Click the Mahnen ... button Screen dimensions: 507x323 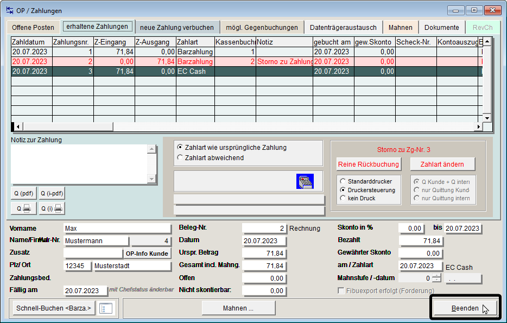[x=238, y=308]
